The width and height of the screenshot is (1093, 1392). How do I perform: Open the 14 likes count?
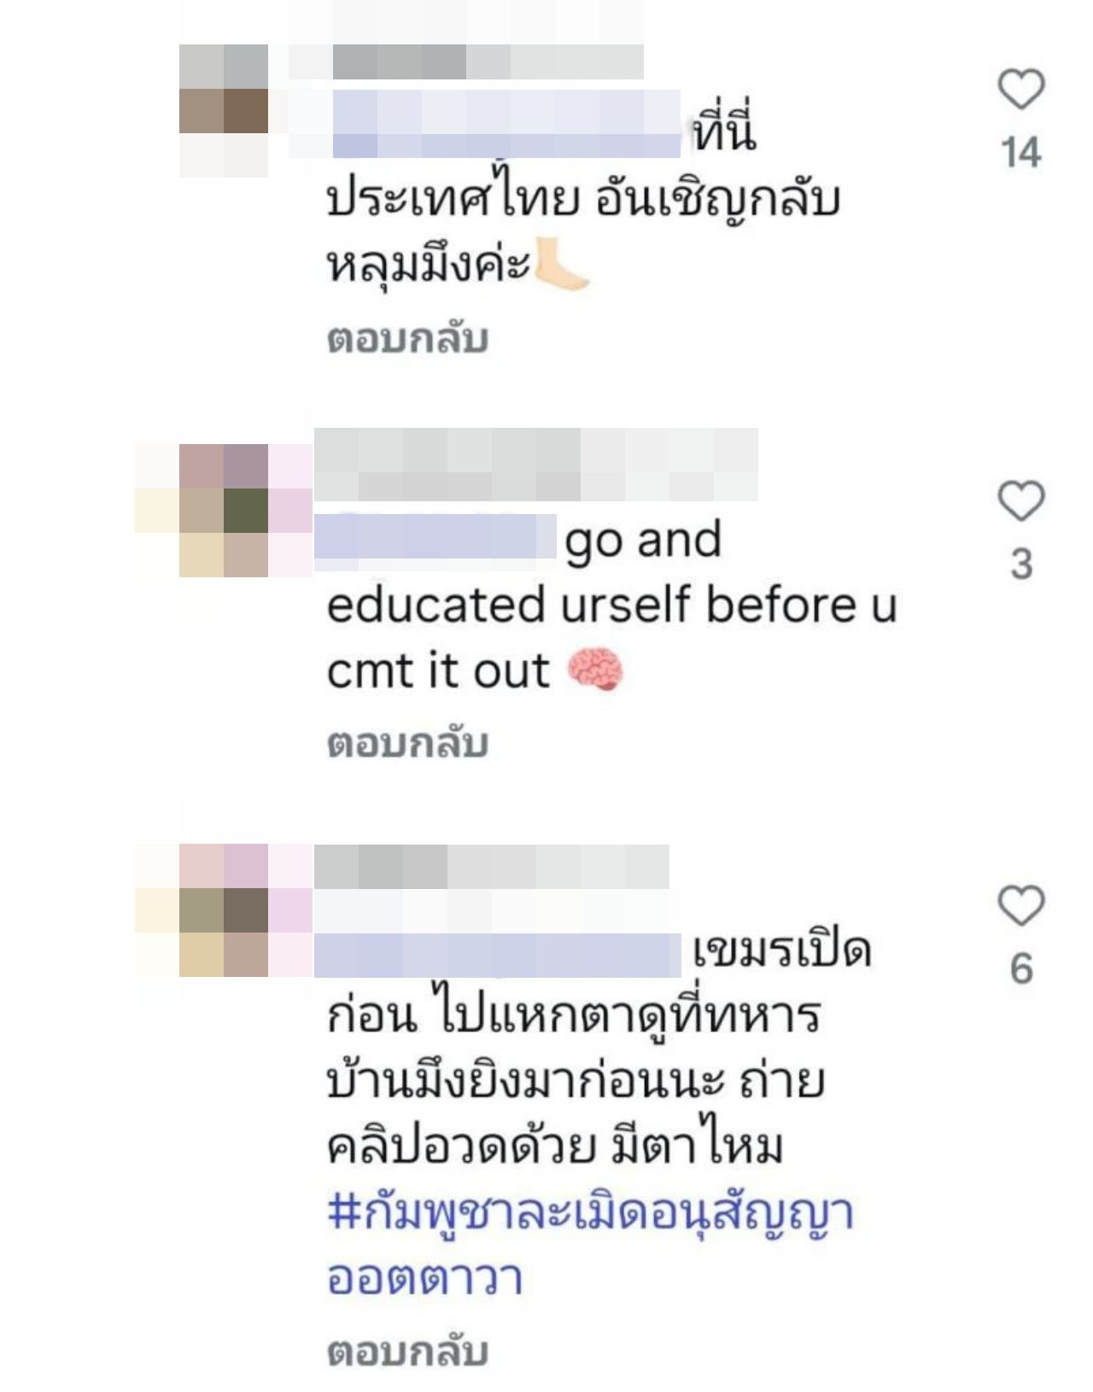tap(1021, 154)
